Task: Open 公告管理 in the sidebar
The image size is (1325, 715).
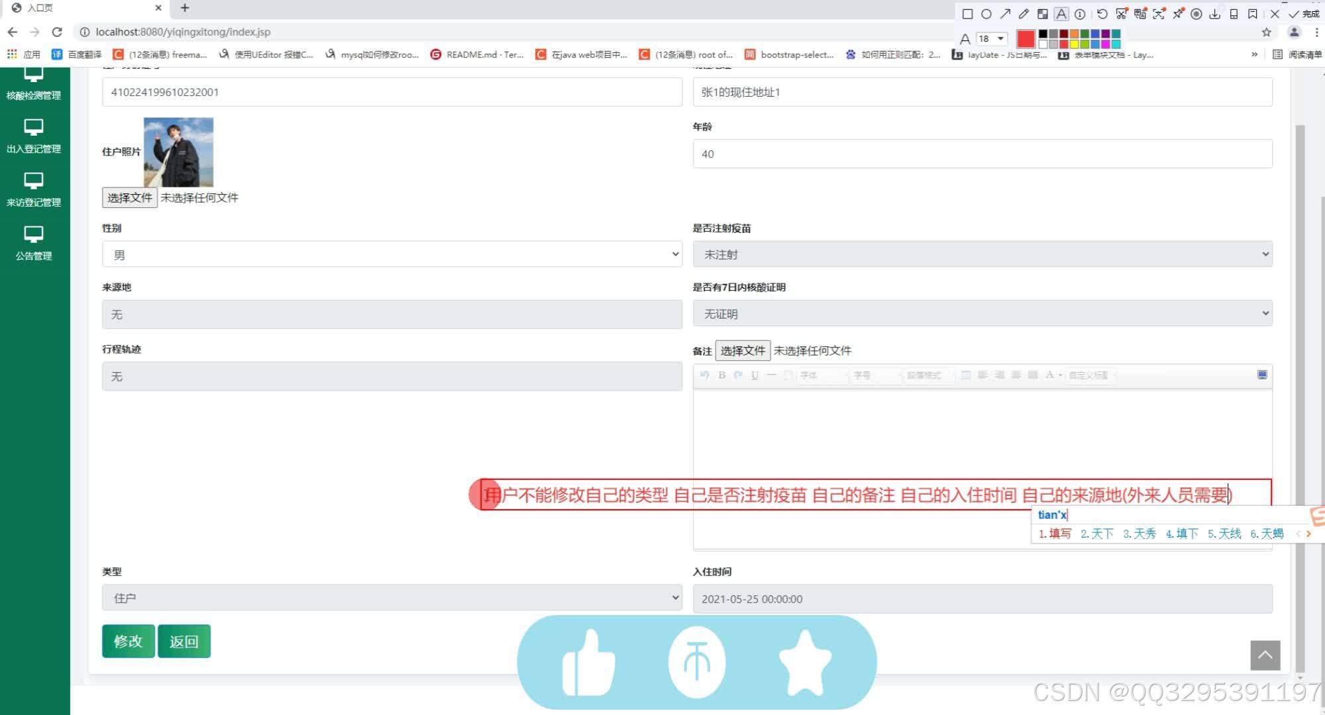Action: tap(34, 244)
